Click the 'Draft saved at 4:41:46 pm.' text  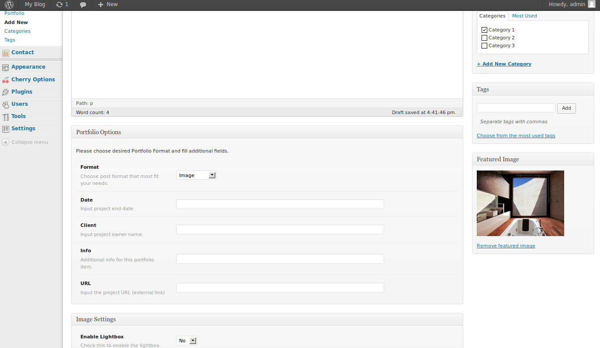point(423,112)
